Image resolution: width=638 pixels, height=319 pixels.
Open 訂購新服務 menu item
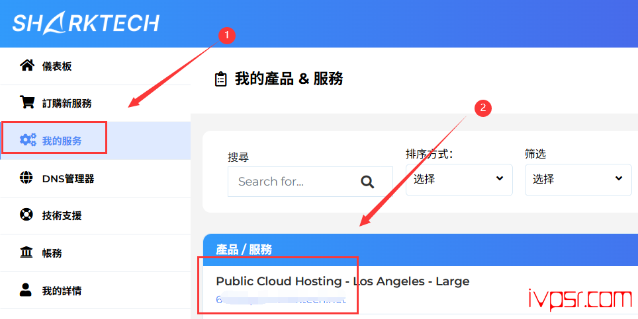point(95,103)
